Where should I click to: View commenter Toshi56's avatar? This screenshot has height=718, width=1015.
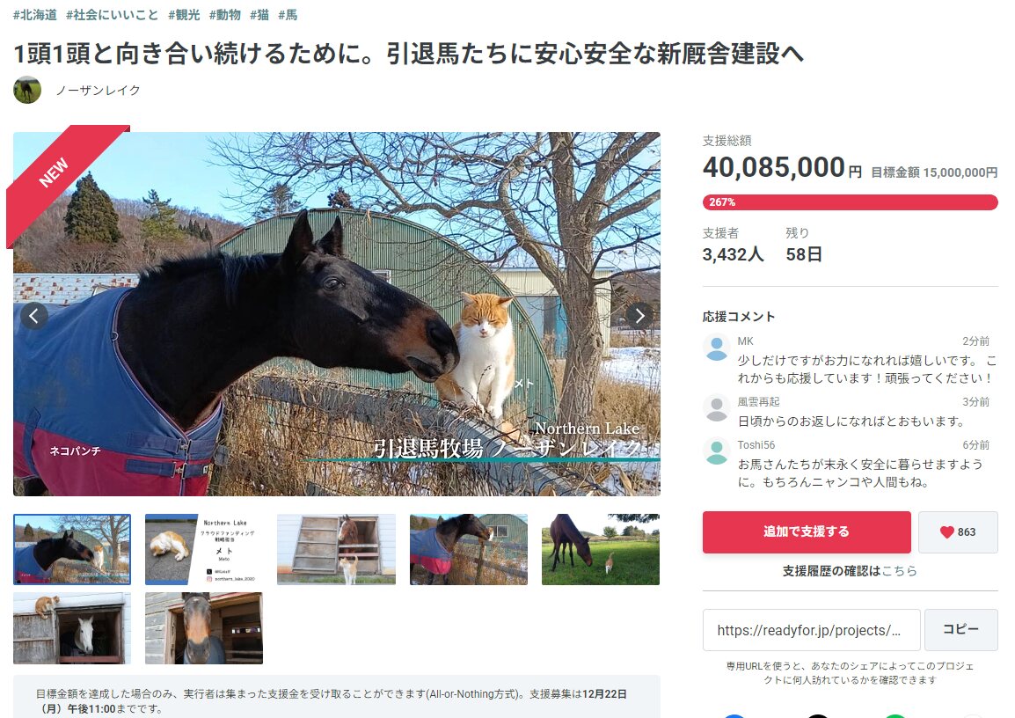point(717,452)
